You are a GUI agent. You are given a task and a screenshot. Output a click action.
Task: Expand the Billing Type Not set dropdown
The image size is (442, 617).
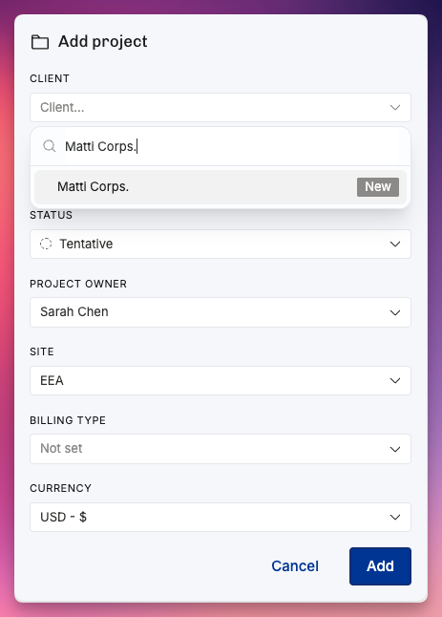pos(221,449)
